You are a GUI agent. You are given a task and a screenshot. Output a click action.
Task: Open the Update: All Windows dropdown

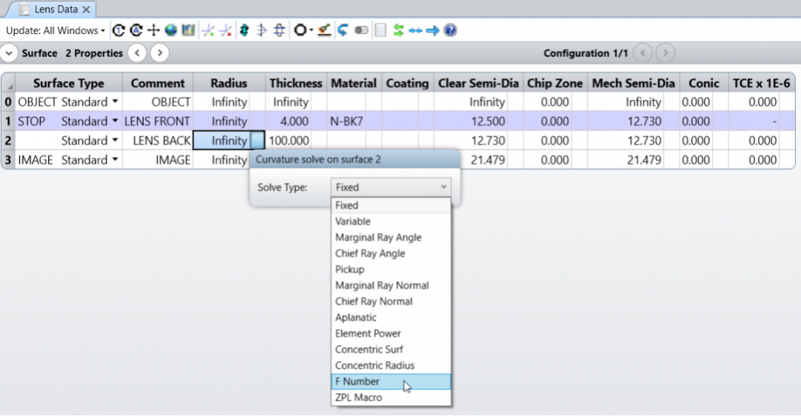coord(56,30)
